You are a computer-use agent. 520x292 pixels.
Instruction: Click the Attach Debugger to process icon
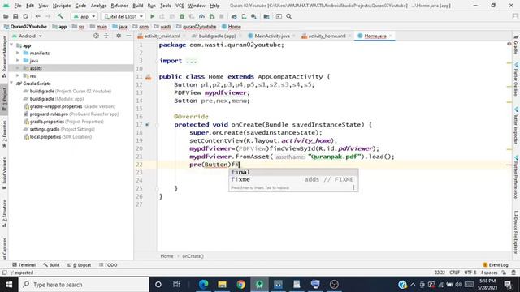tap(212, 16)
